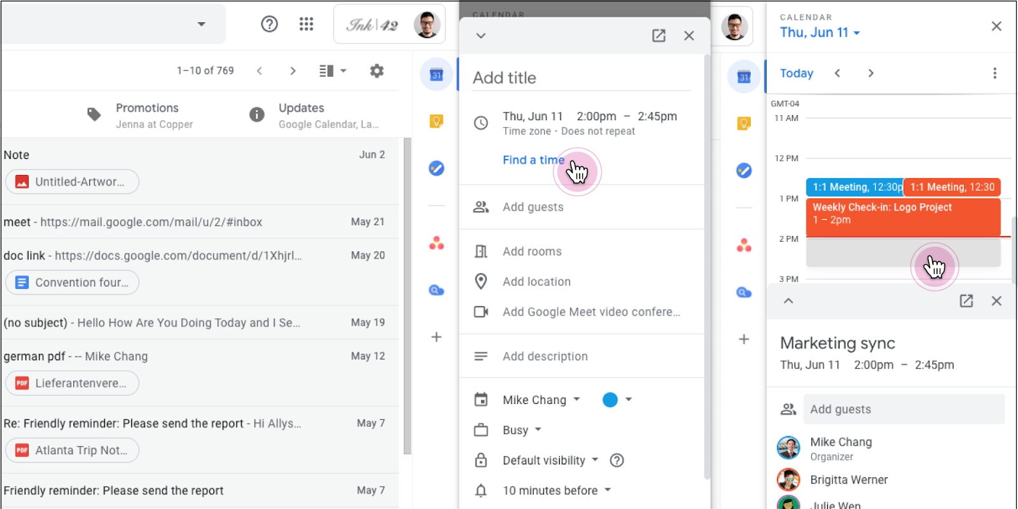Close the Marketing sync event panel

pyautogui.click(x=996, y=301)
